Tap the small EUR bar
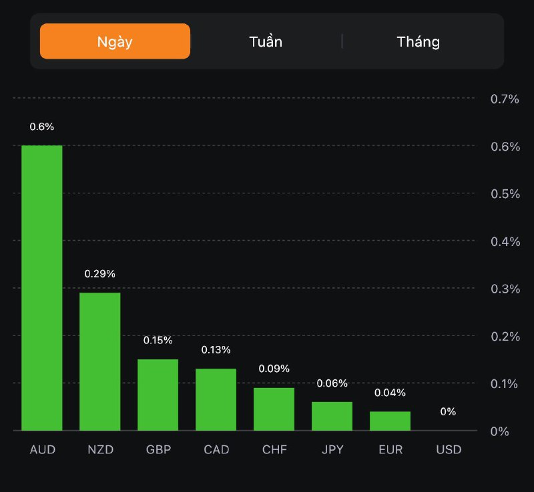 [x=390, y=421]
